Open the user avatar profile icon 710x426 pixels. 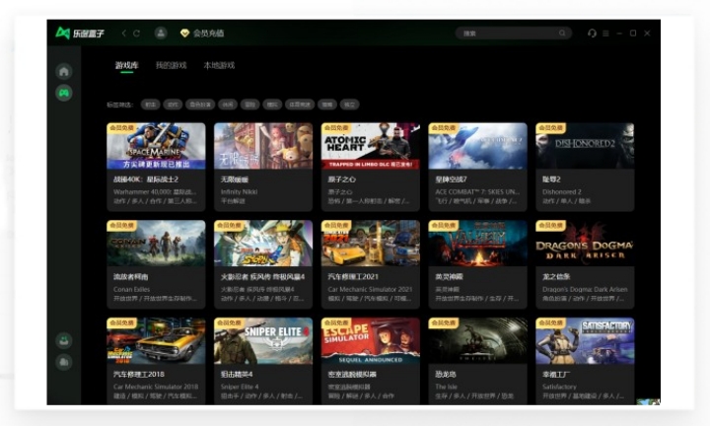click(161, 34)
